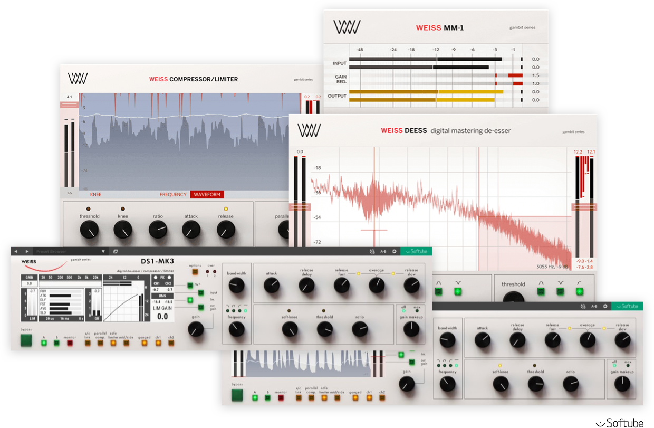
Task: Select a filter shape icon beside the DEESS threshold knob
Action: 541,291
